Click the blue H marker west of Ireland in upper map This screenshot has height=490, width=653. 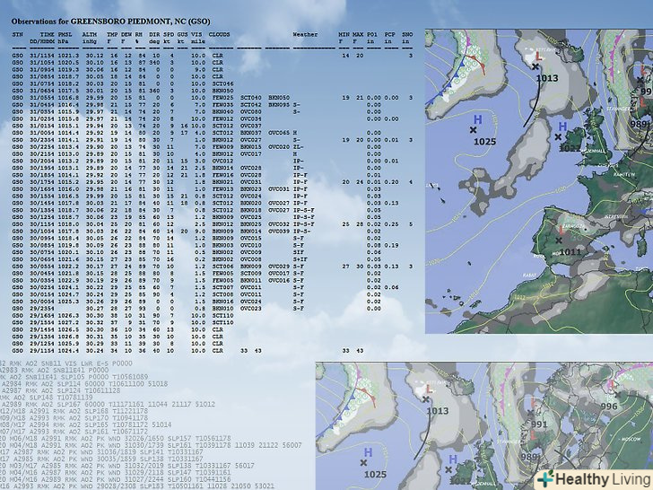(562, 127)
